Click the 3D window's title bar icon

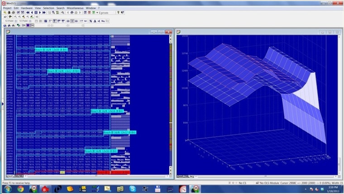(178, 32)
